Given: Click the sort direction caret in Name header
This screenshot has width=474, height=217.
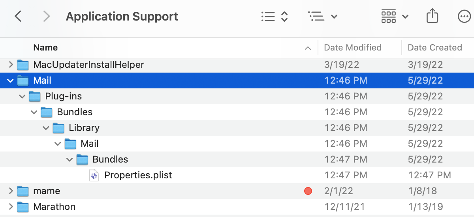Looking at the screenshot, I should (308, 48).
